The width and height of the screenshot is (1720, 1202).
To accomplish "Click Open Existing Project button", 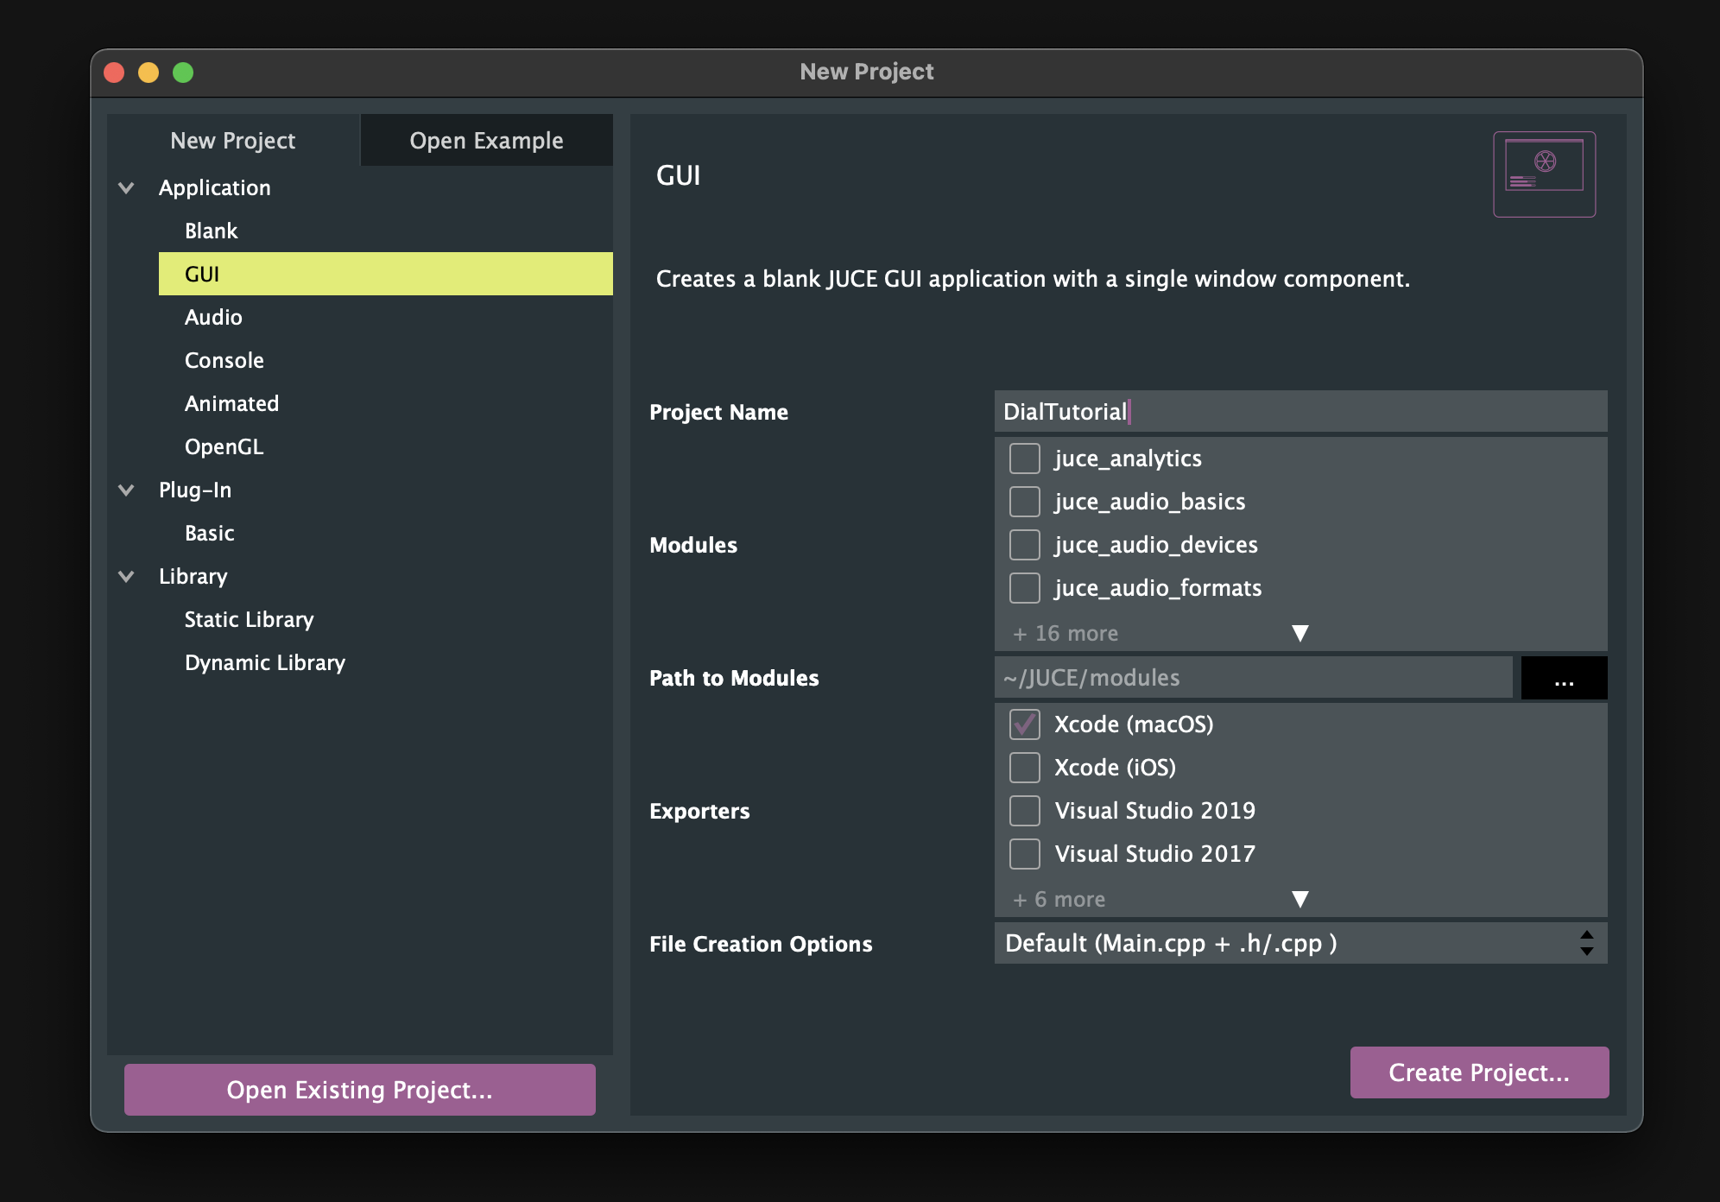I will (x=359, y=1090).
